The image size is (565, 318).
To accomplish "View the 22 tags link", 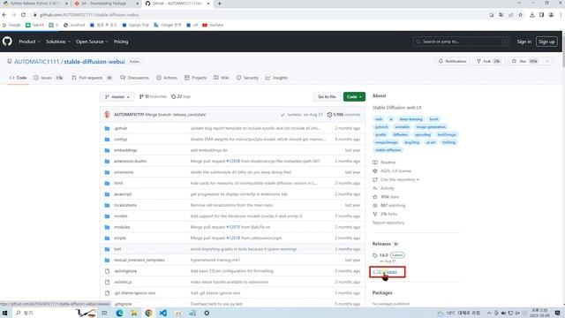I will coord(181,96).
